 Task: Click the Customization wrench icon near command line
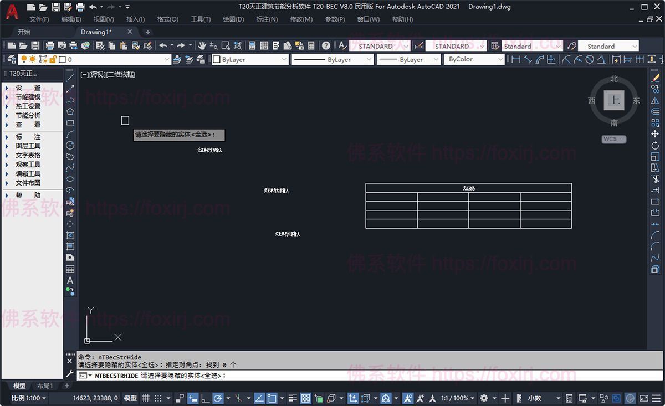[x=70, y=374]
